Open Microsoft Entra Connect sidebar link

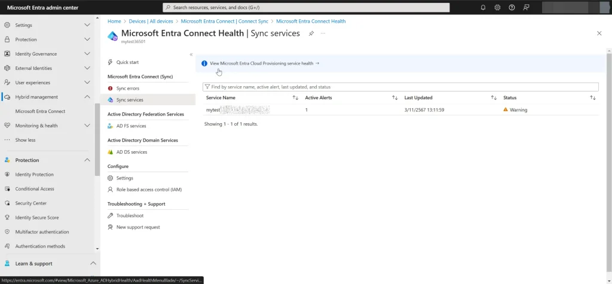click(x=40, y=111)
